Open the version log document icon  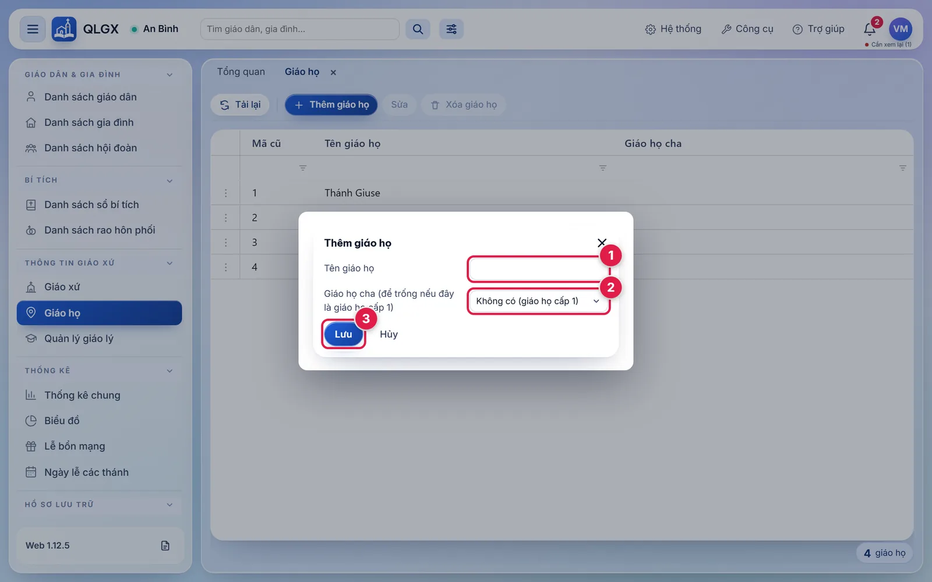pyautogui.click(x=165, y=545)
